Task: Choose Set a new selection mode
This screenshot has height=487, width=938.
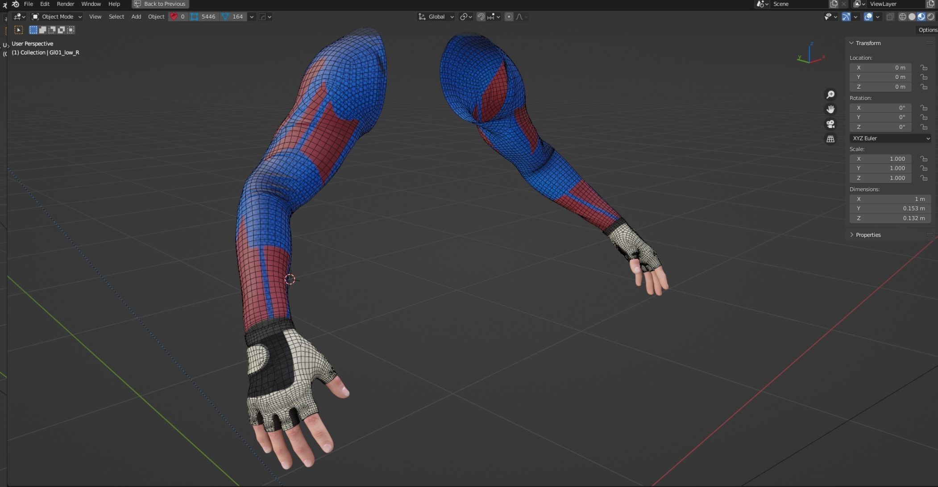Action: 33,30
